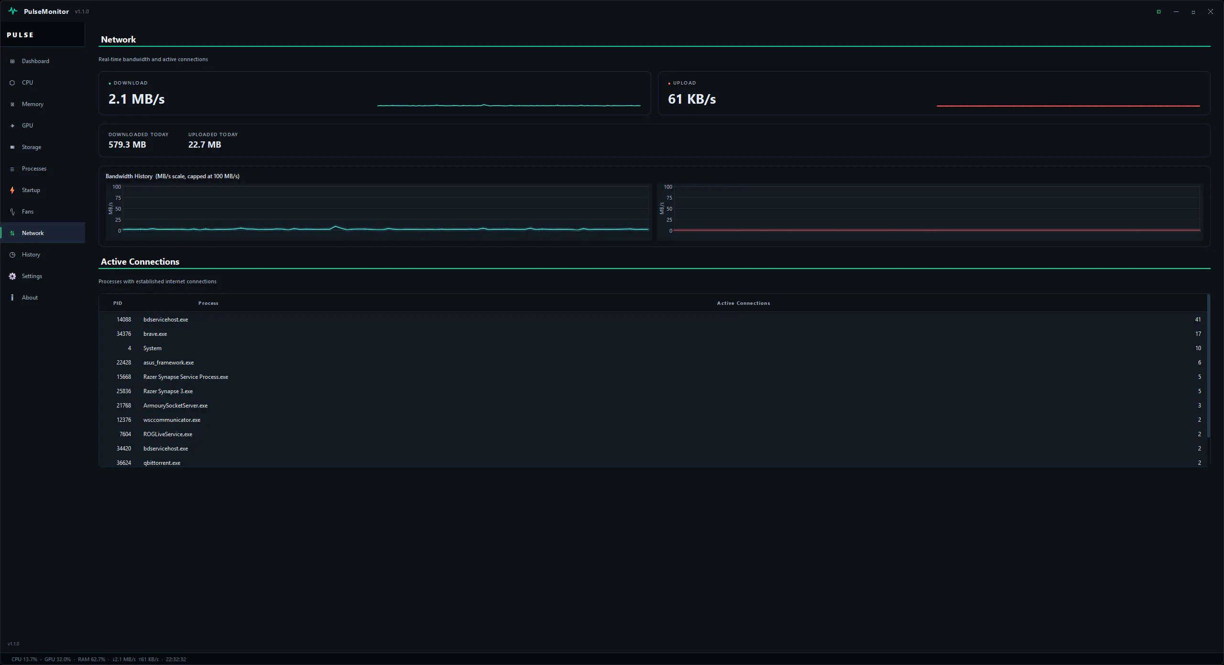Click the 41 connections count cell
The height and width of the screenshot is (665, 1224).
point(1198,320)
